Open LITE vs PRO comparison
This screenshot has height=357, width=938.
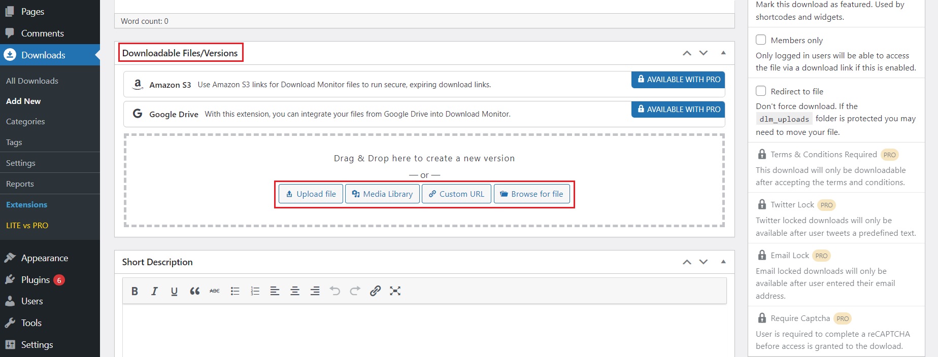[x=27, y=225]
